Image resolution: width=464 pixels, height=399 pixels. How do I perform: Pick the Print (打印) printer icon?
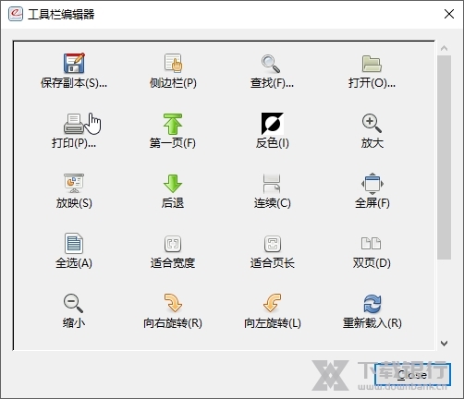point(74,124)
